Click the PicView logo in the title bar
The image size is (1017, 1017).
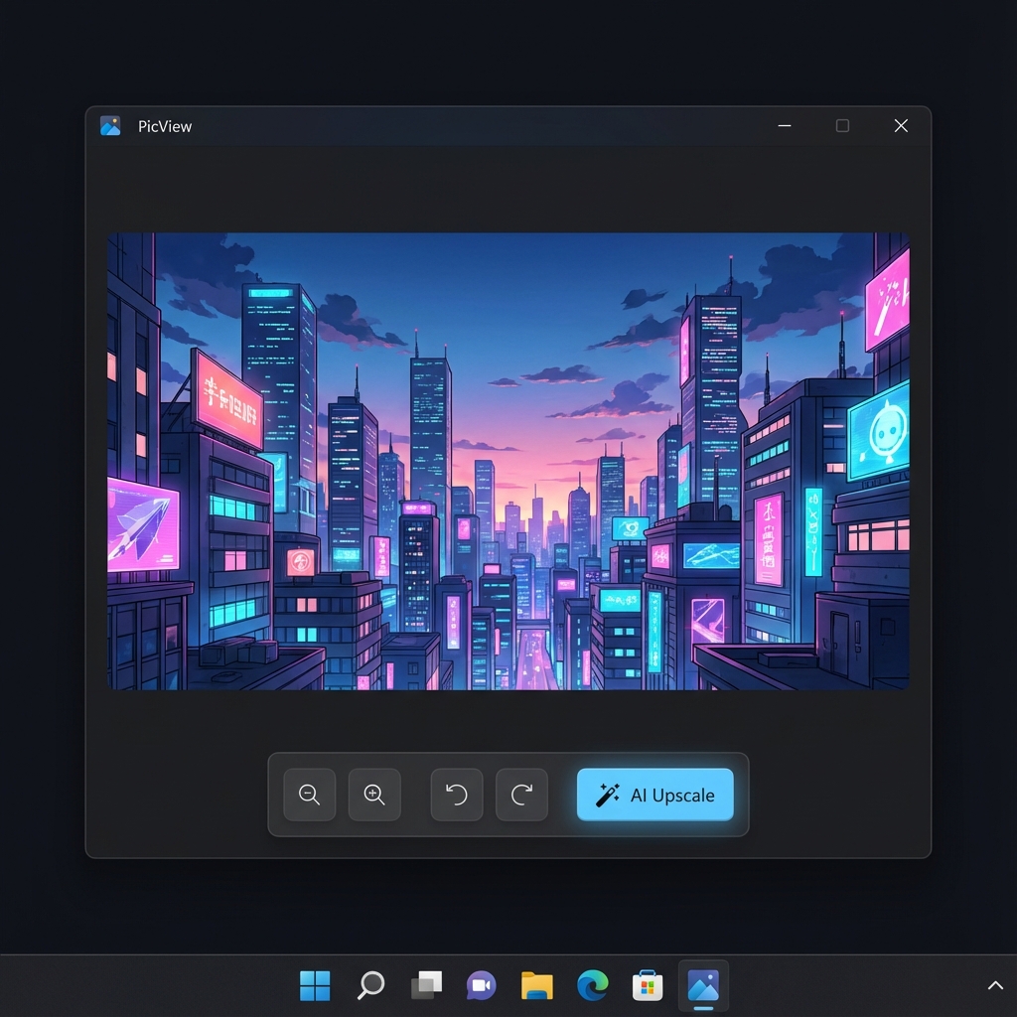[x=110, y=125]
